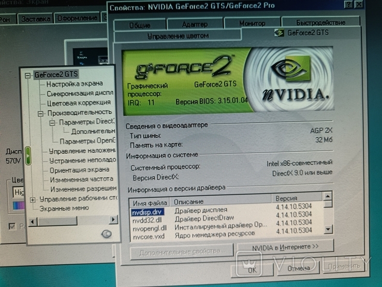Select nvdisp.drv in driver file list

pyautogui.click(x=148, y=212)
